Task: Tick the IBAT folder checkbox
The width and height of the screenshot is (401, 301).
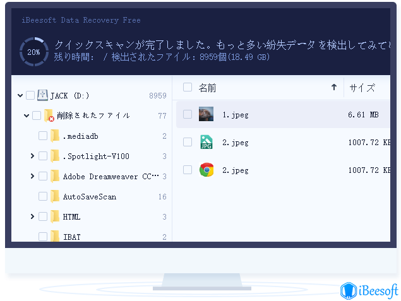Action: coord(43,237)
